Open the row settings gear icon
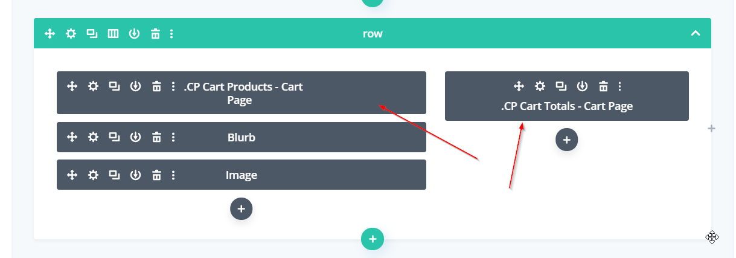The height and width of the screenshot is (258, 736). (71, 34)
